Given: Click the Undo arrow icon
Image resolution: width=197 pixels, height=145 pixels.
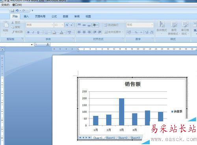Looking at the screenshot, I should click(17, 11).
